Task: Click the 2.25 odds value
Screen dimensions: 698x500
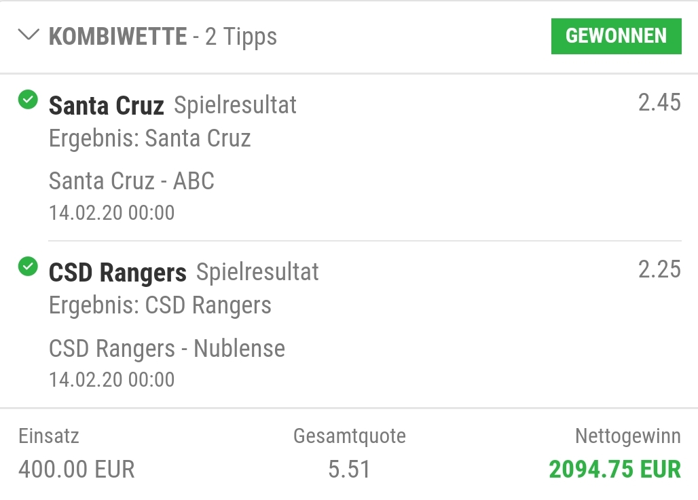Action: point(659,269)
